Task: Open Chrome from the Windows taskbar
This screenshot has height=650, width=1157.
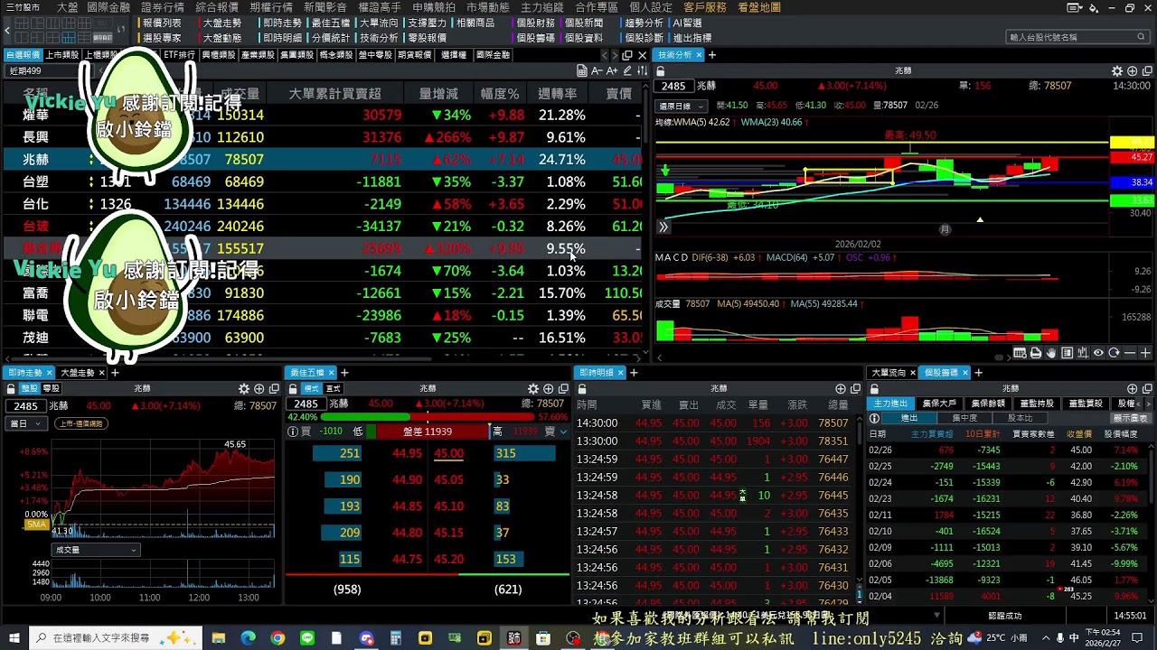Action: pyautogui.click(x=277, y=638)
